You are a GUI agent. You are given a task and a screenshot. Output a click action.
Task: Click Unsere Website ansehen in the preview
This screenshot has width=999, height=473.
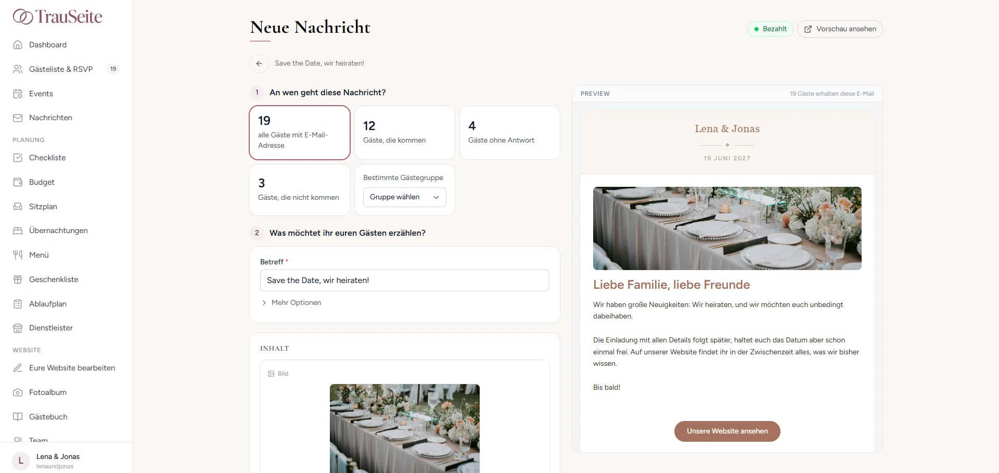(x=727, y=431)
